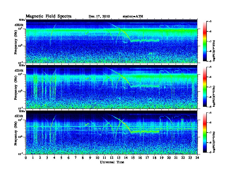
Task: Click hour 24 on the Universal Time axis
Action: pos(197,158)
